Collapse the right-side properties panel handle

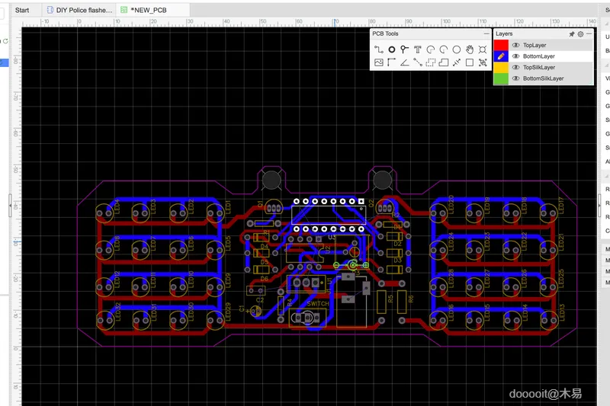[599, 202]
